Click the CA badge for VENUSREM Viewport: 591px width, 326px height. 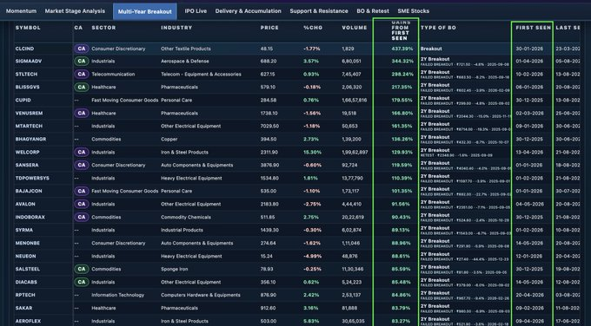coord(82,114)
